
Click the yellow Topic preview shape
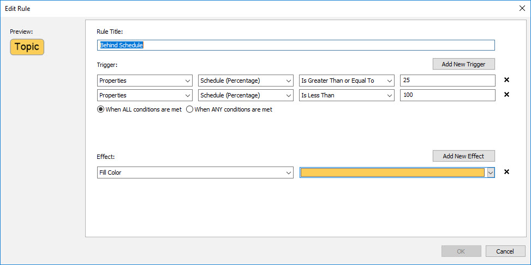click(x=27, y=47)
